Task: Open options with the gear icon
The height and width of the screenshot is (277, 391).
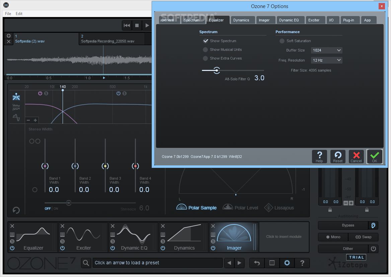Action: (x=287, y=263)
